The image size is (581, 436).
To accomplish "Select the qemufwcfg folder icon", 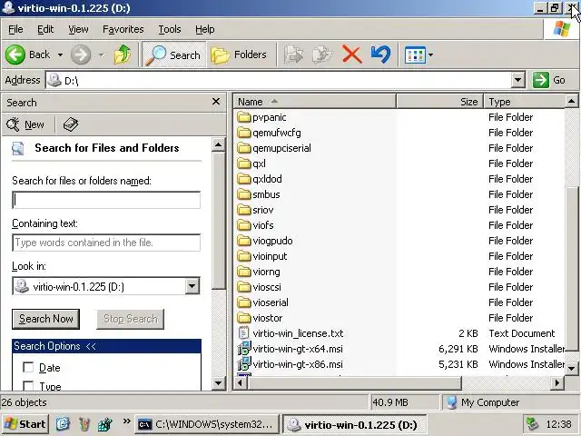I will pyautogui.click(x=244, y=133).
